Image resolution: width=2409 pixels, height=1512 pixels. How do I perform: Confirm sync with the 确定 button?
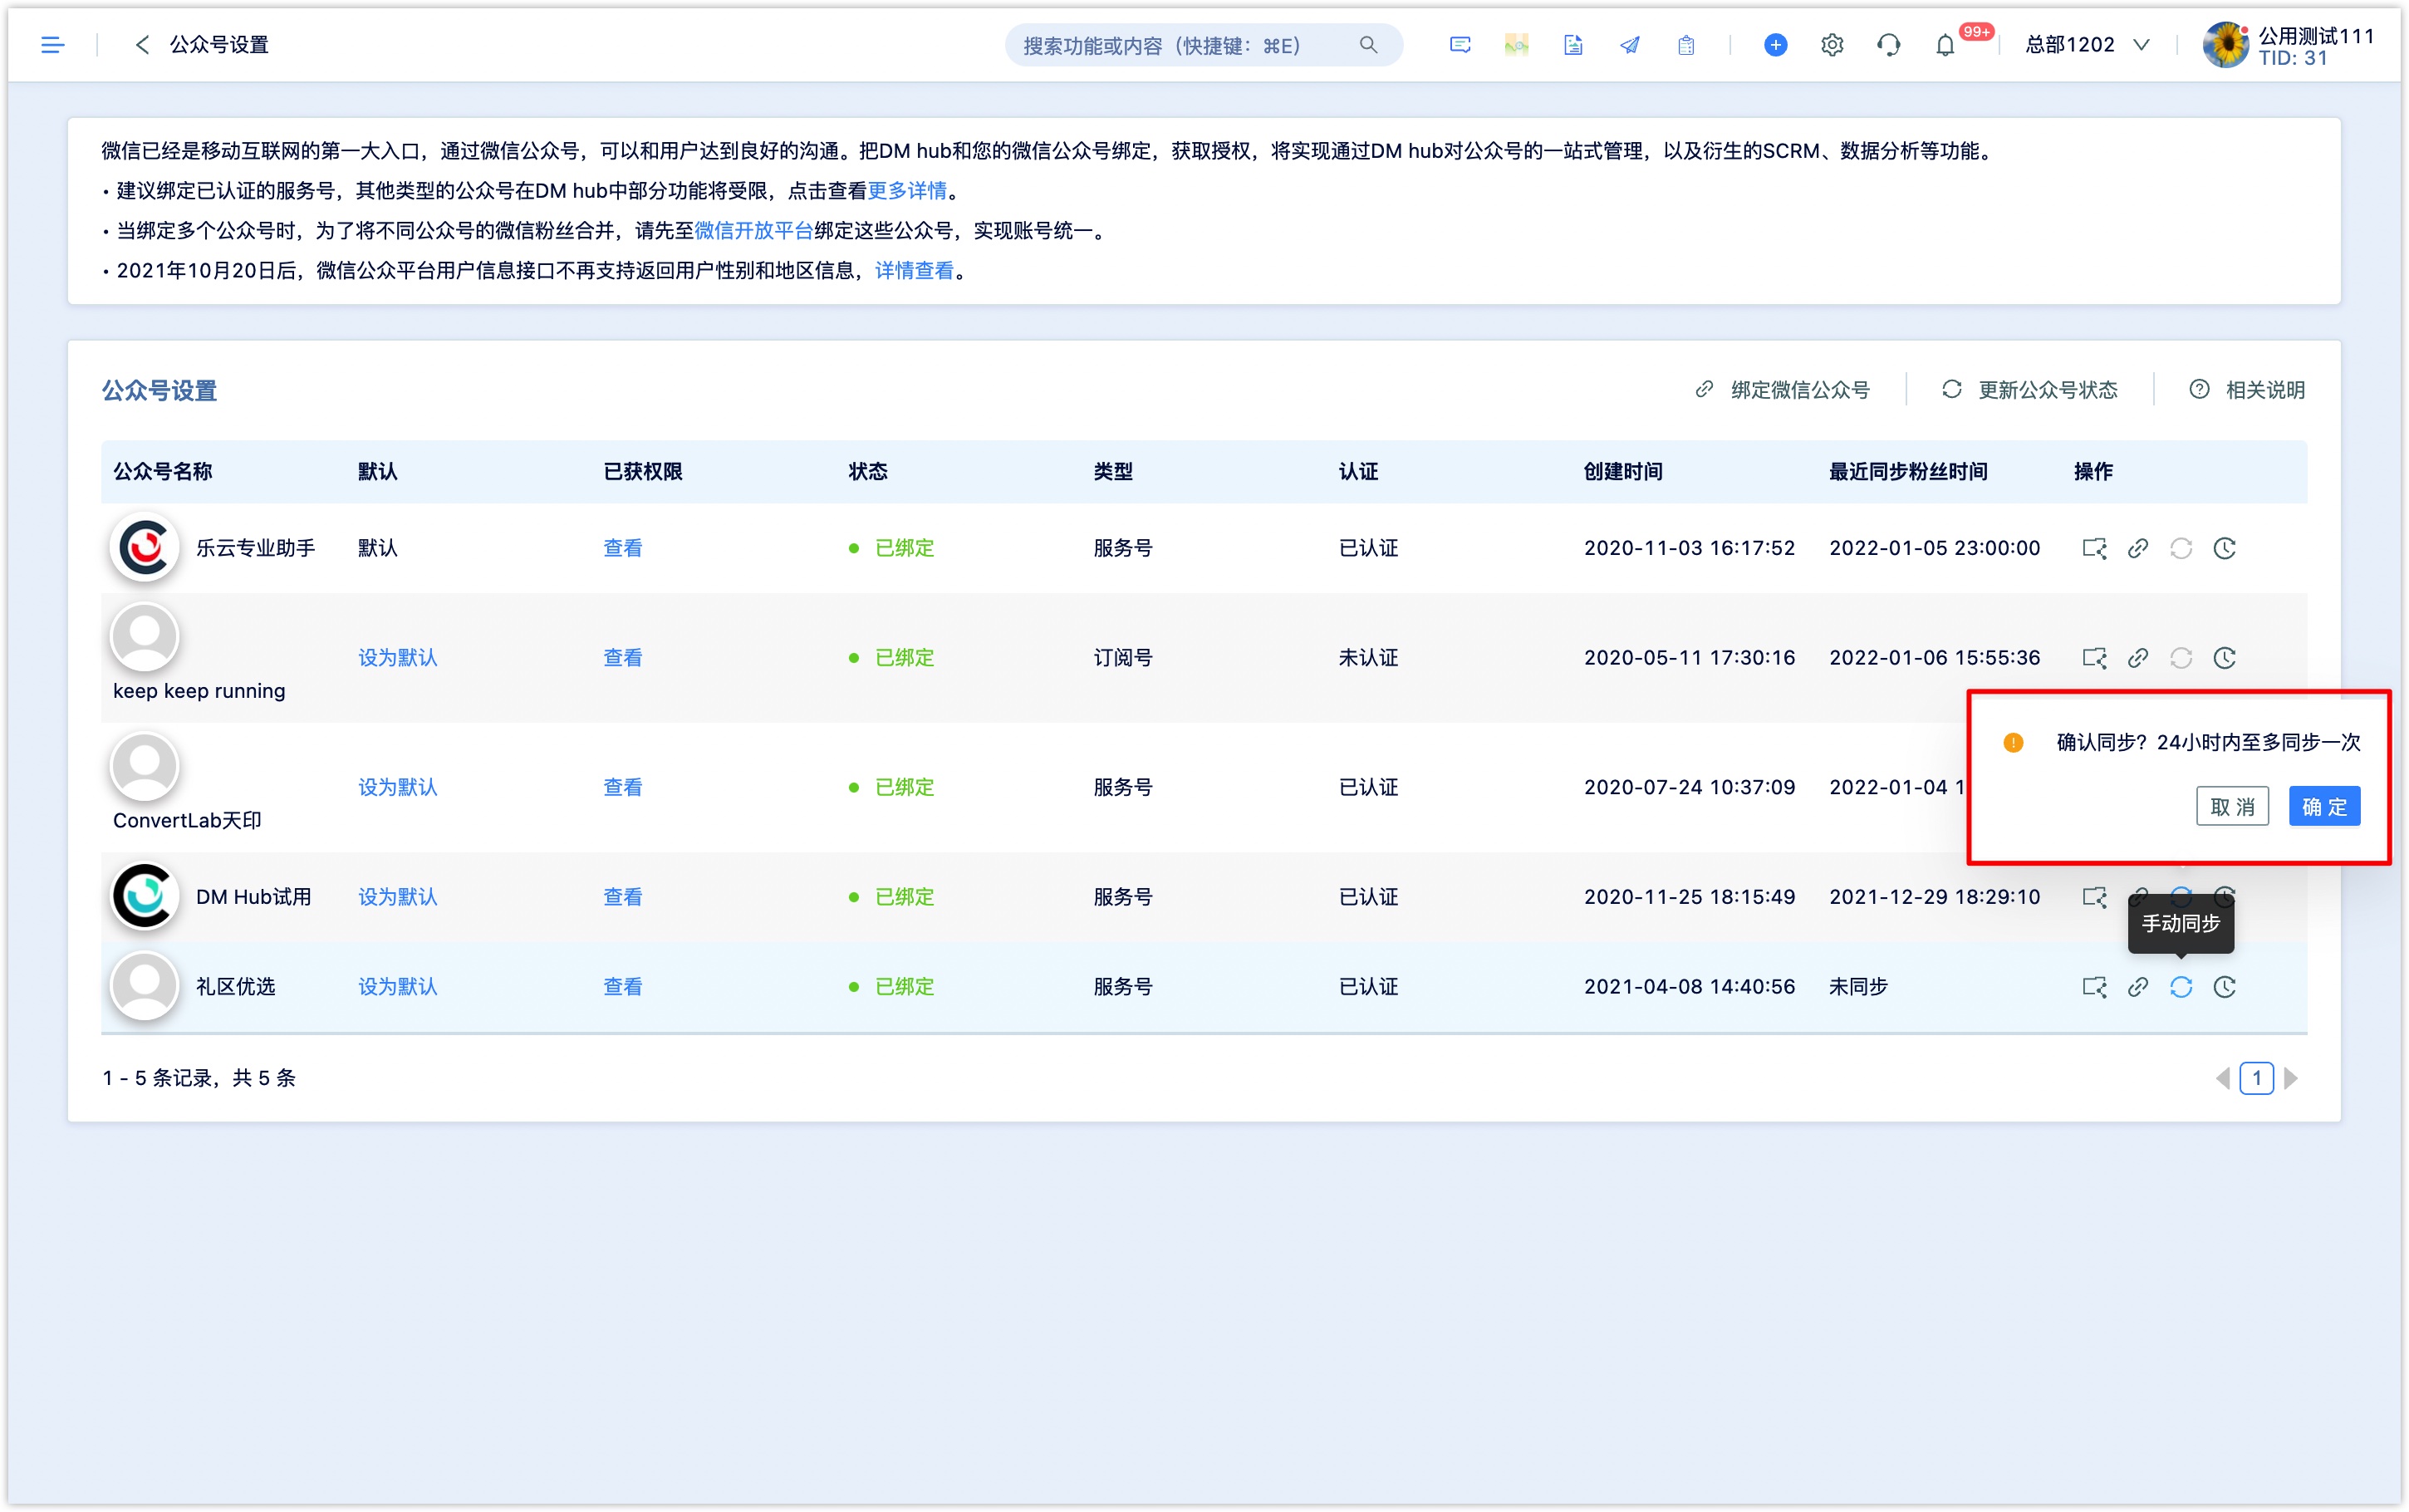2324,807
